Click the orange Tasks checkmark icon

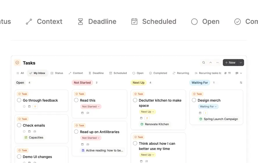pos(17,63)
